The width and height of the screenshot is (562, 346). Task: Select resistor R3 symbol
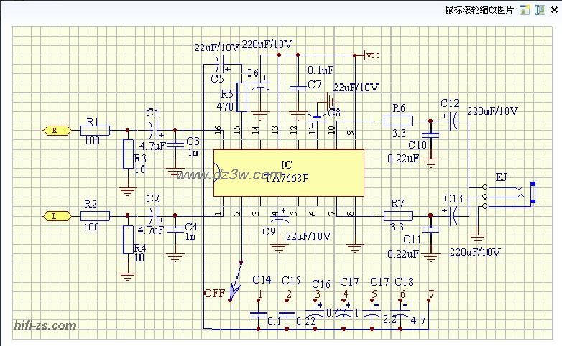127,154
